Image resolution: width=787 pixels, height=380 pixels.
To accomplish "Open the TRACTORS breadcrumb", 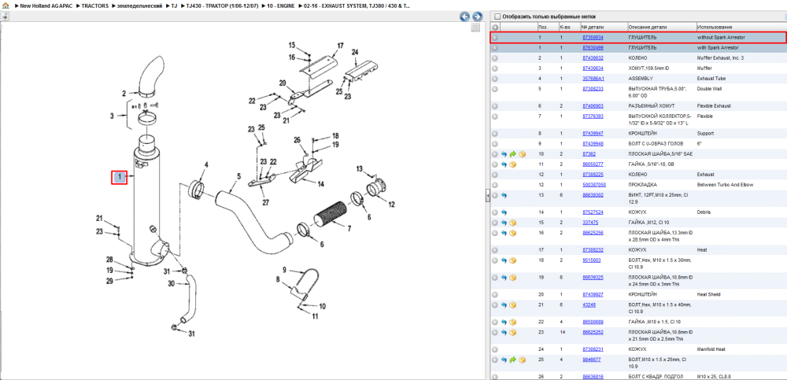I will tap(95, 6).
